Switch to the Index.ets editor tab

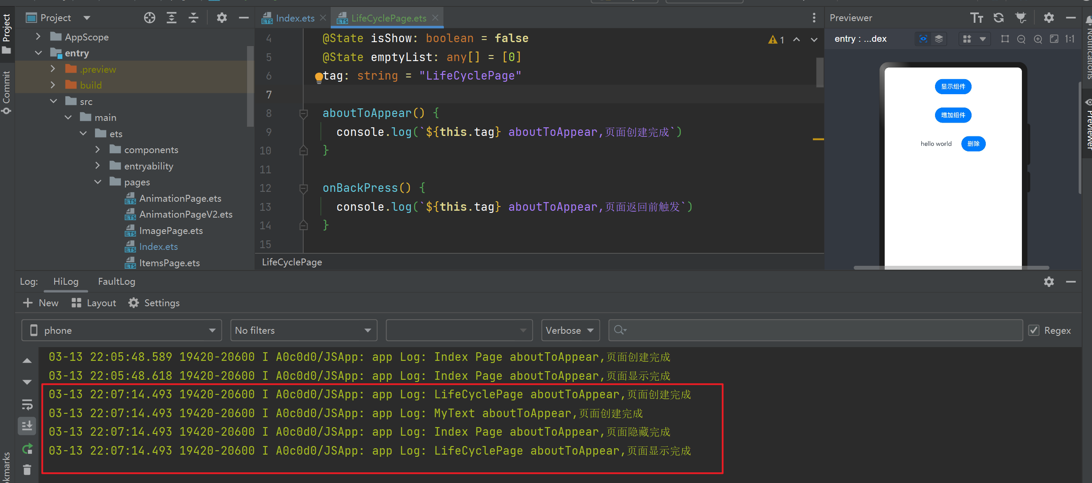(295, 18)
